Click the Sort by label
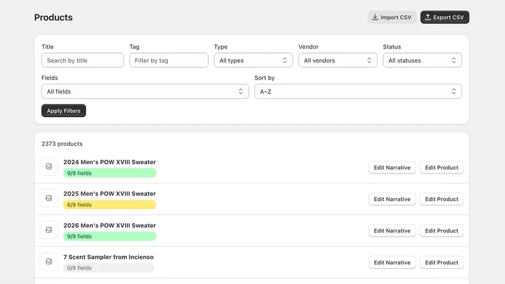Image resolution: width=505 pixels, height=284 pixels. coord(264,78)
